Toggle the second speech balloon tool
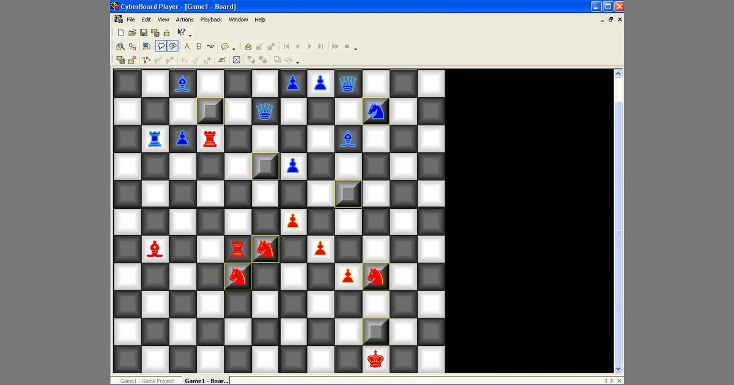This screenshot has width=734, height=385. click(173, 46)
